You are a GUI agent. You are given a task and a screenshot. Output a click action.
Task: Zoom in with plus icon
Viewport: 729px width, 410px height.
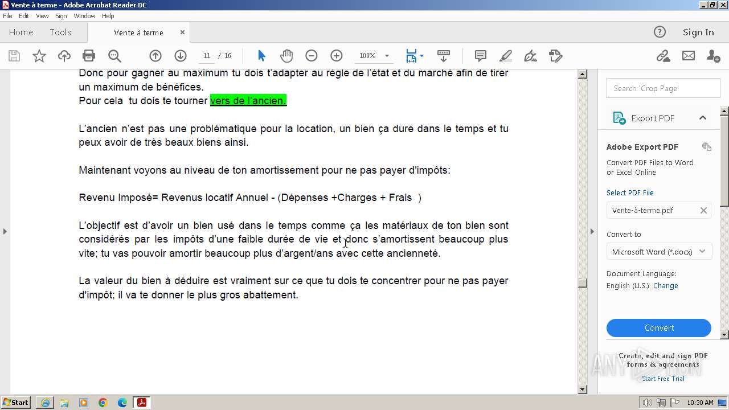pyautogui.click(x=337, y=56)
